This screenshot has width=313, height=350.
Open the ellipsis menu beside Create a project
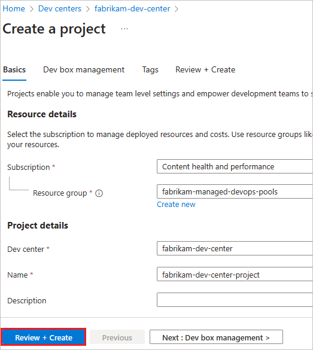tap(124, 29)
